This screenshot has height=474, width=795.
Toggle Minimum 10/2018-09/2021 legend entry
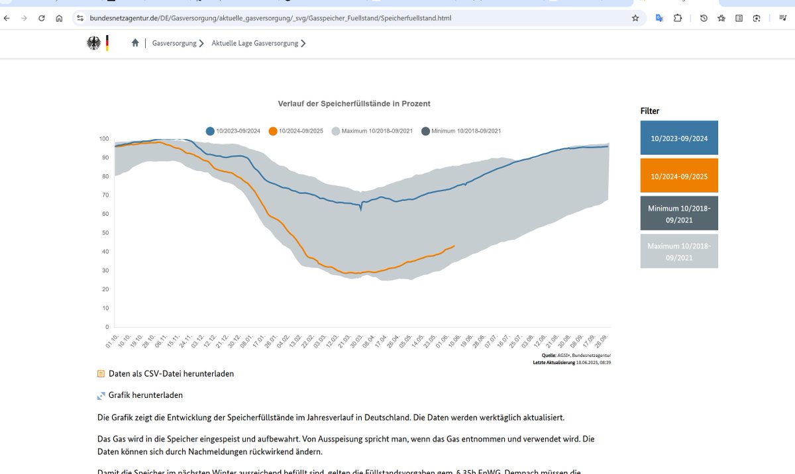(461, 131)
